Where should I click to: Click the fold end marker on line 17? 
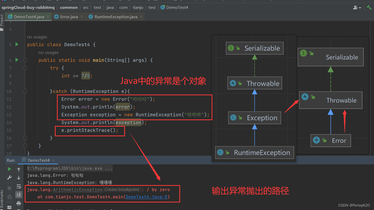(25, 146)
